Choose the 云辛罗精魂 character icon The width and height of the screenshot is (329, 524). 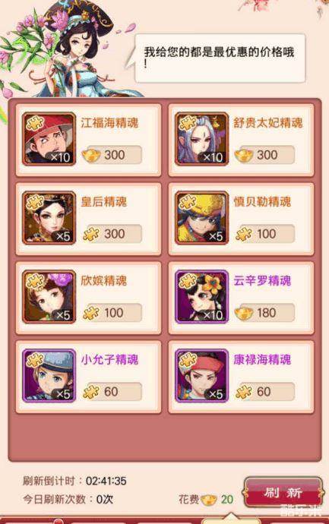pyautogui.click(x=201, y=297)
